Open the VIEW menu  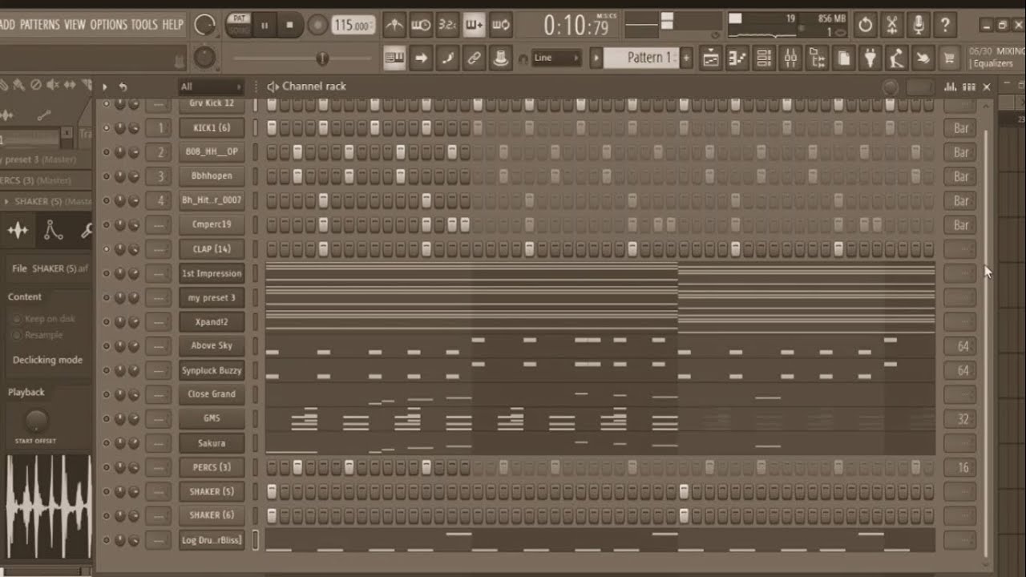point(75,25)
